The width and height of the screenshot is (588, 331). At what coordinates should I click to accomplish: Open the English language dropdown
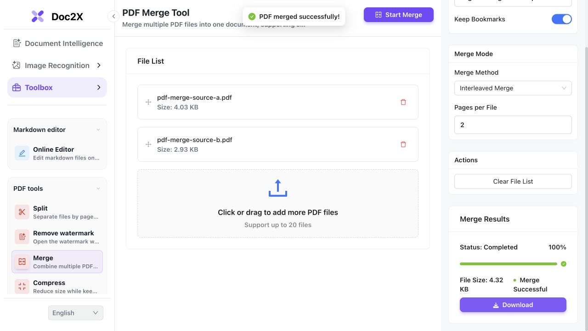point(76,313)
